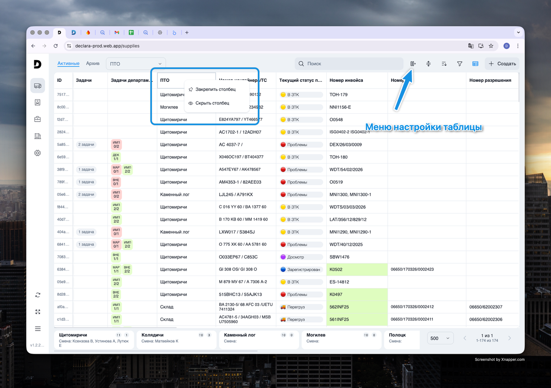The width and height of the screenshot is (551, 388).
Task: Open the 500 rows-per-page dropdown
Action: point(440,338)
